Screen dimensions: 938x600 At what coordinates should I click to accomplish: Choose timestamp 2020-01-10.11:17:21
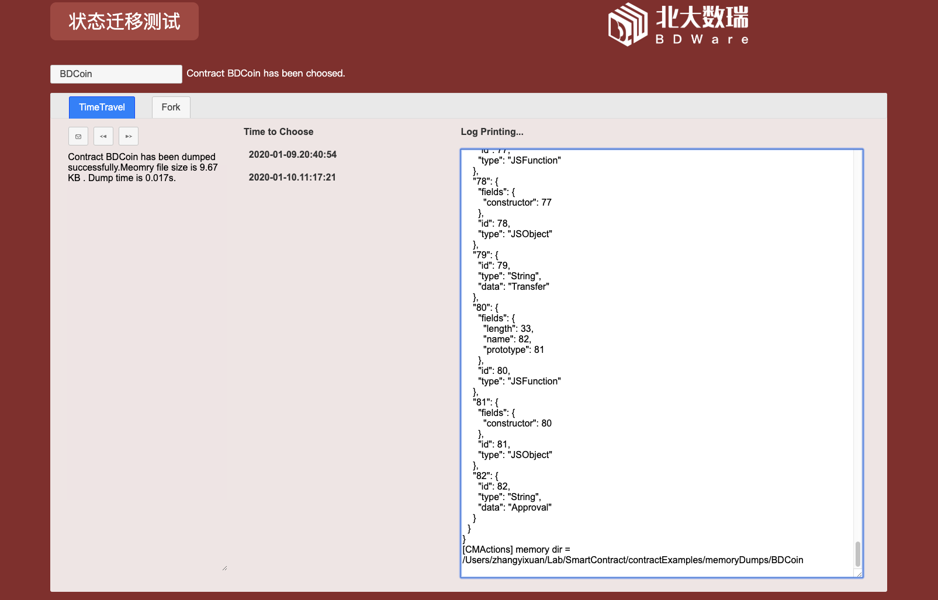coord(292,178)
